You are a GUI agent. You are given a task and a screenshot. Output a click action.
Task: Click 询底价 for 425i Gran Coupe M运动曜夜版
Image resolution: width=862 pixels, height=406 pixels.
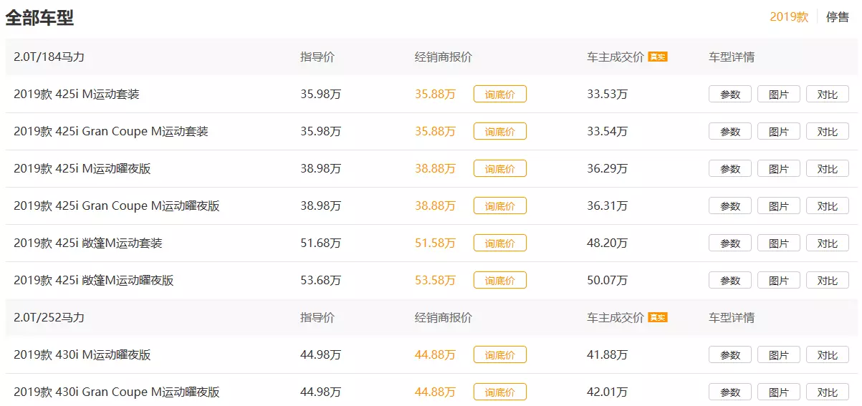(x=499, y=206)
